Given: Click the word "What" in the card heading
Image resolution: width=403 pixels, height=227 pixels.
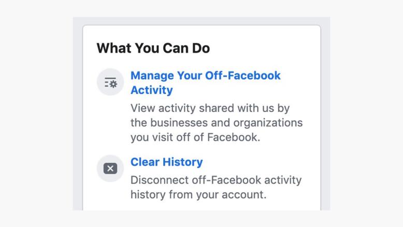Looking at the screenshot, I should coord(114,49).
